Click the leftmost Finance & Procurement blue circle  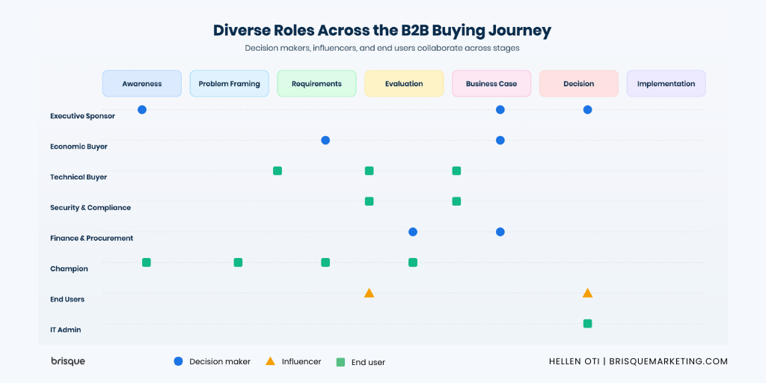[413, 232]
